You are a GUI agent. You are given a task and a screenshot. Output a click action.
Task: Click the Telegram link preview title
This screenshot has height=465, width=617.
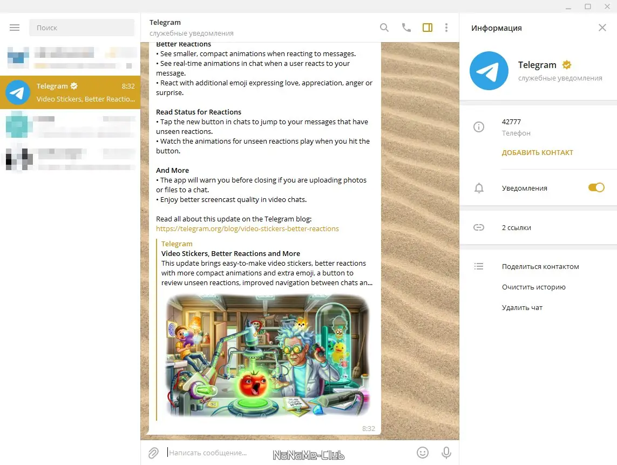(177, 244)
